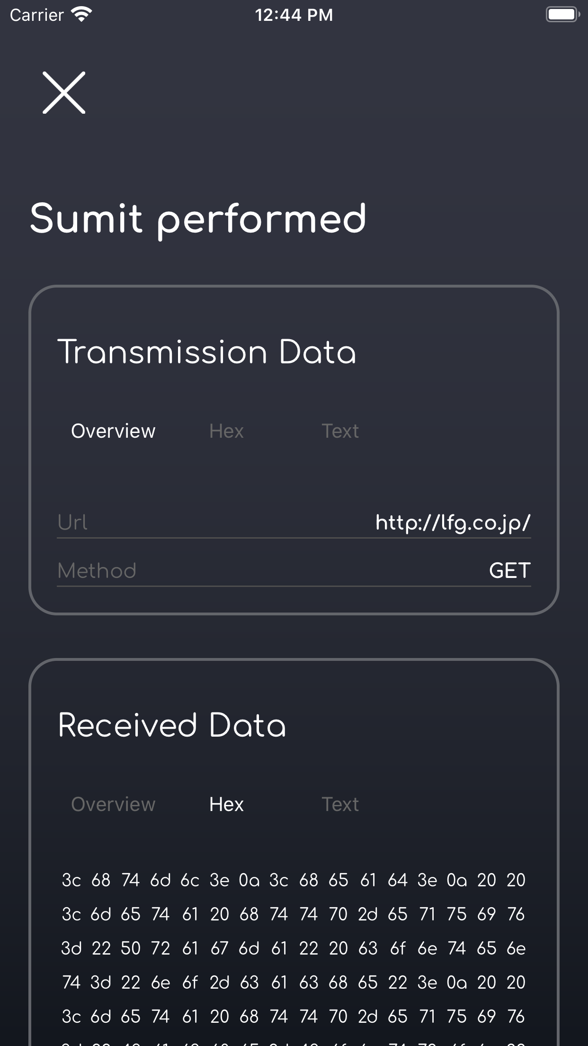The height and width of the screenshot is (1046, 588).
Task: Click the Method field showing GET
Action: click(x=294, y=571)
